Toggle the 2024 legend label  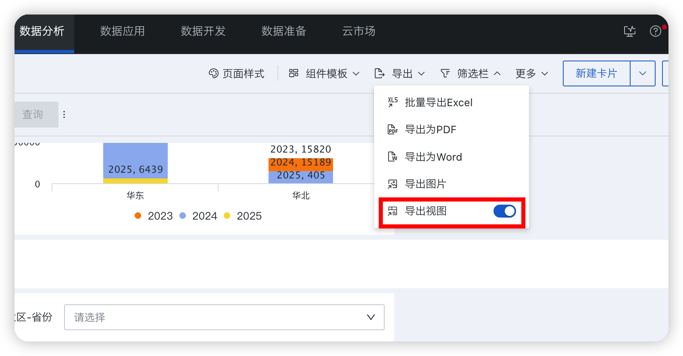[x=205, y=216]
